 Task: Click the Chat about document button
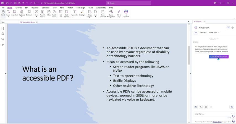pyautogui.click(x=219, y=57)
